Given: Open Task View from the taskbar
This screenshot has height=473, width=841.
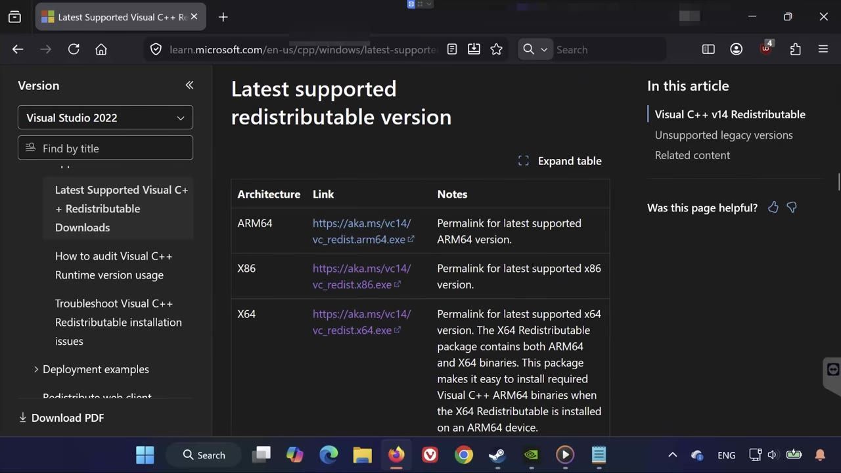Looking at the screenshot, I should coord(261,455).
